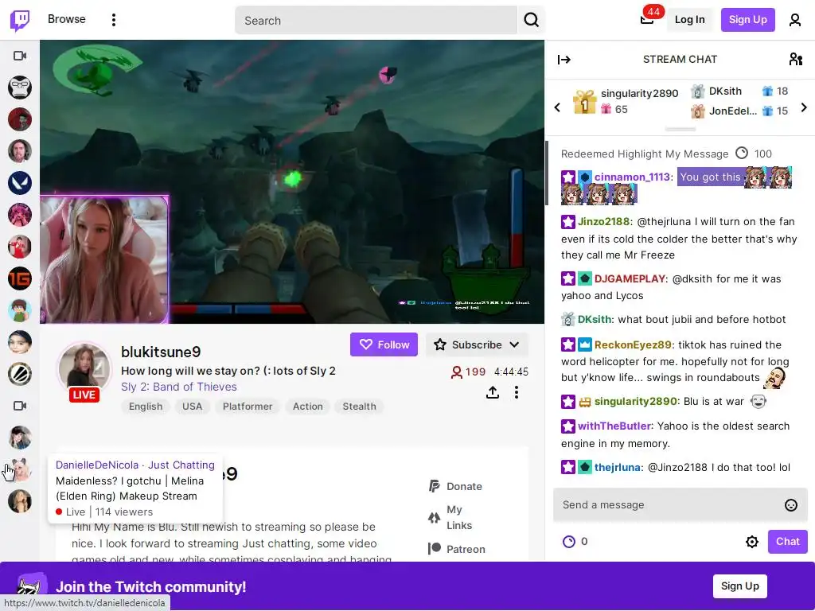Open the Sly 2: Band of Thieves category
Viewport: 815px width, 611px height.
pos(179,387)
